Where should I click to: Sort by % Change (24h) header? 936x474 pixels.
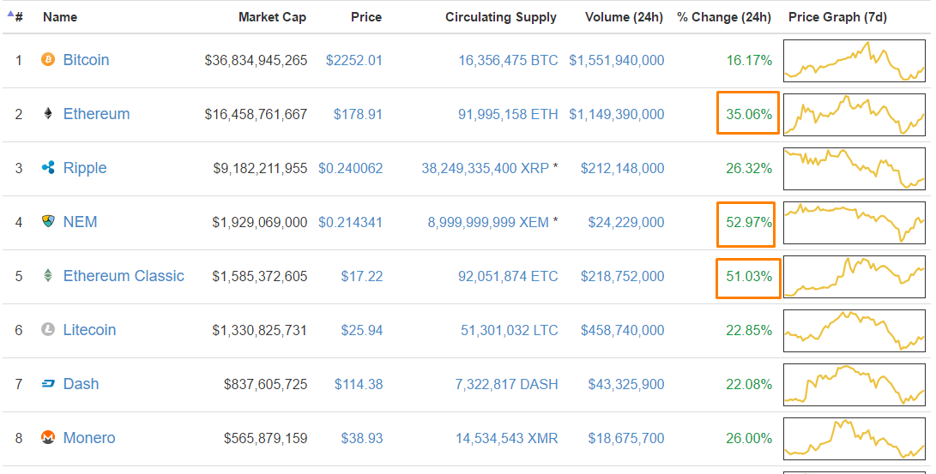(723, 17)
